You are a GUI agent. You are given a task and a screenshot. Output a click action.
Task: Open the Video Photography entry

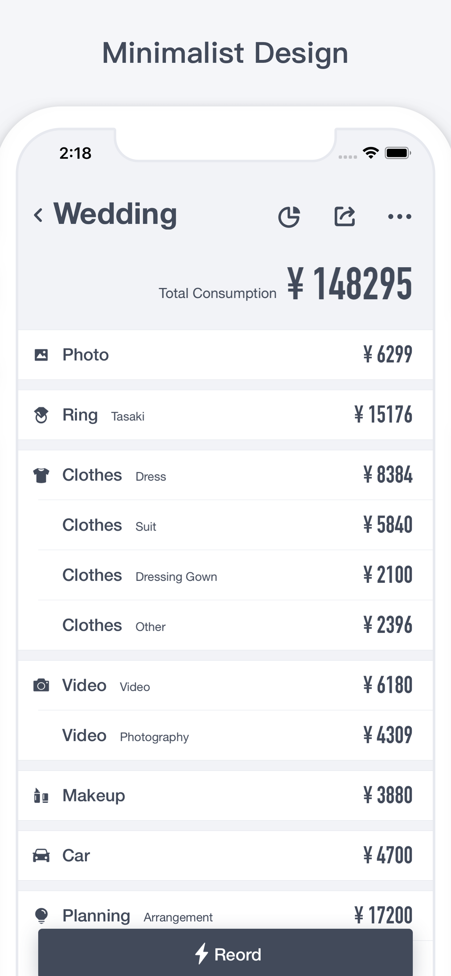click(225, 735)
